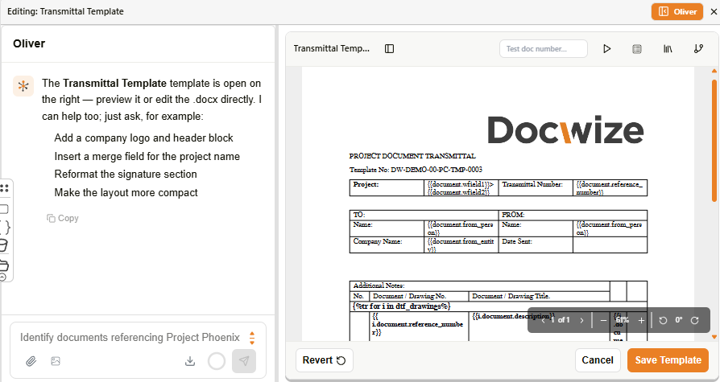Image resolution: width=720 pixels, height=382 pixels.
Task: Toggle the sidebar panel icon beside Transmittal Temp...
Action: pyautogui.click(x=389, y=48)
